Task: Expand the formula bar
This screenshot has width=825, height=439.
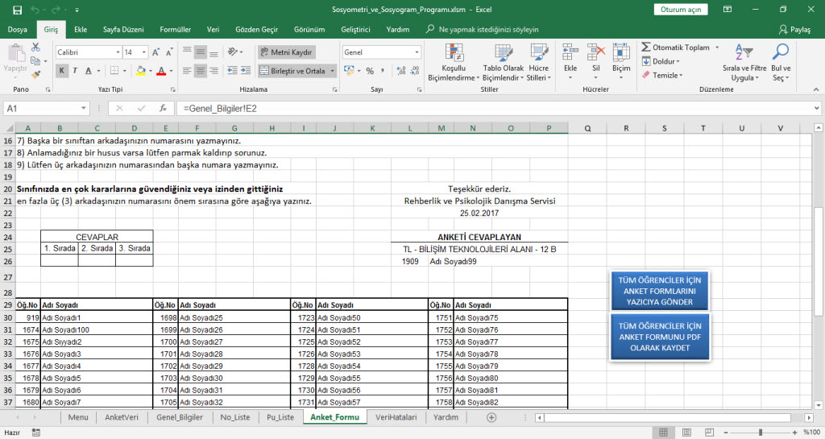Action: coord(817,108)
